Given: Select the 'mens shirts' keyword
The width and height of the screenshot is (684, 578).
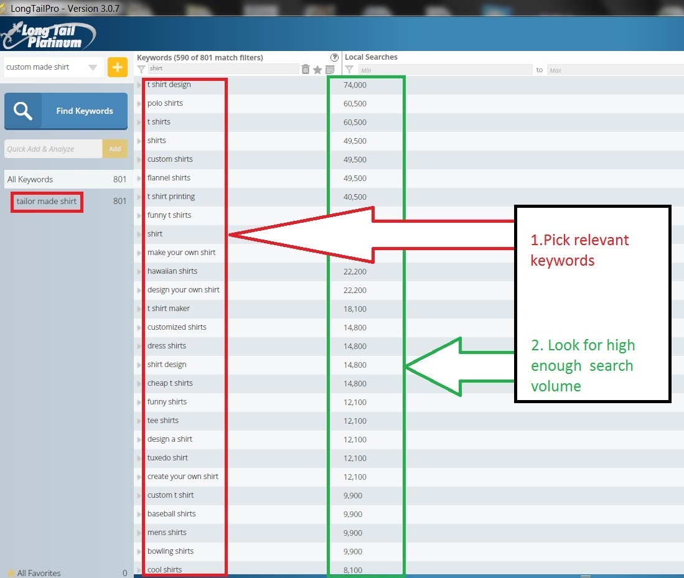Looking at the screenshot, I should 167,533.
